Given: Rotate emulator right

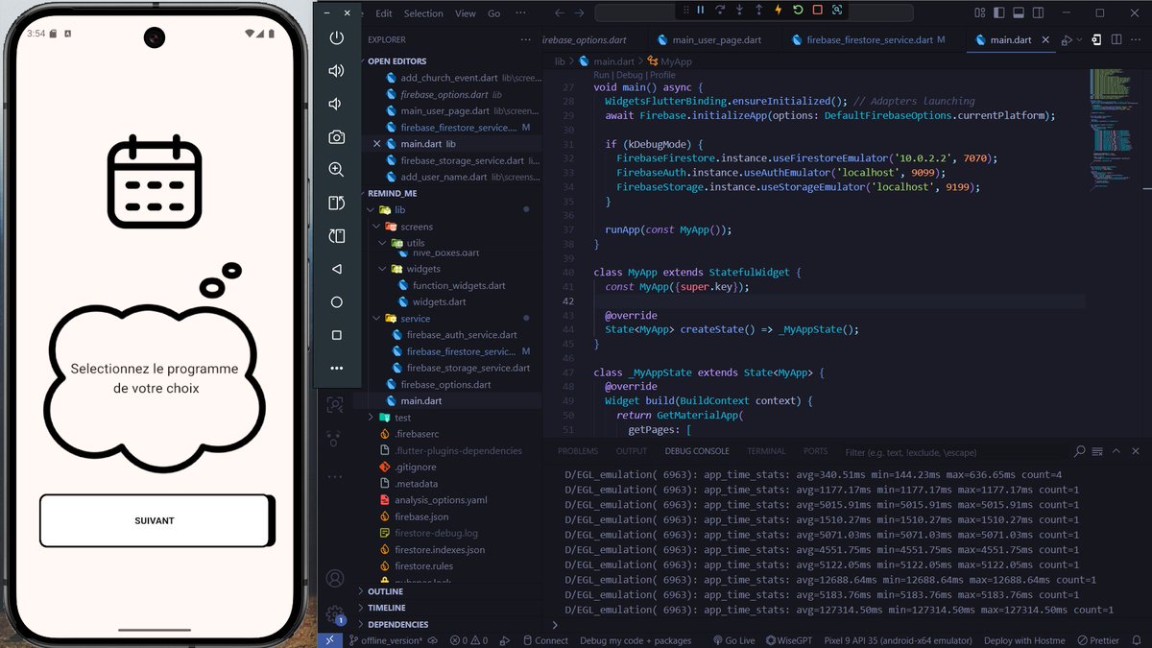Looking at the screenshot, I should [x=336, y=236].
